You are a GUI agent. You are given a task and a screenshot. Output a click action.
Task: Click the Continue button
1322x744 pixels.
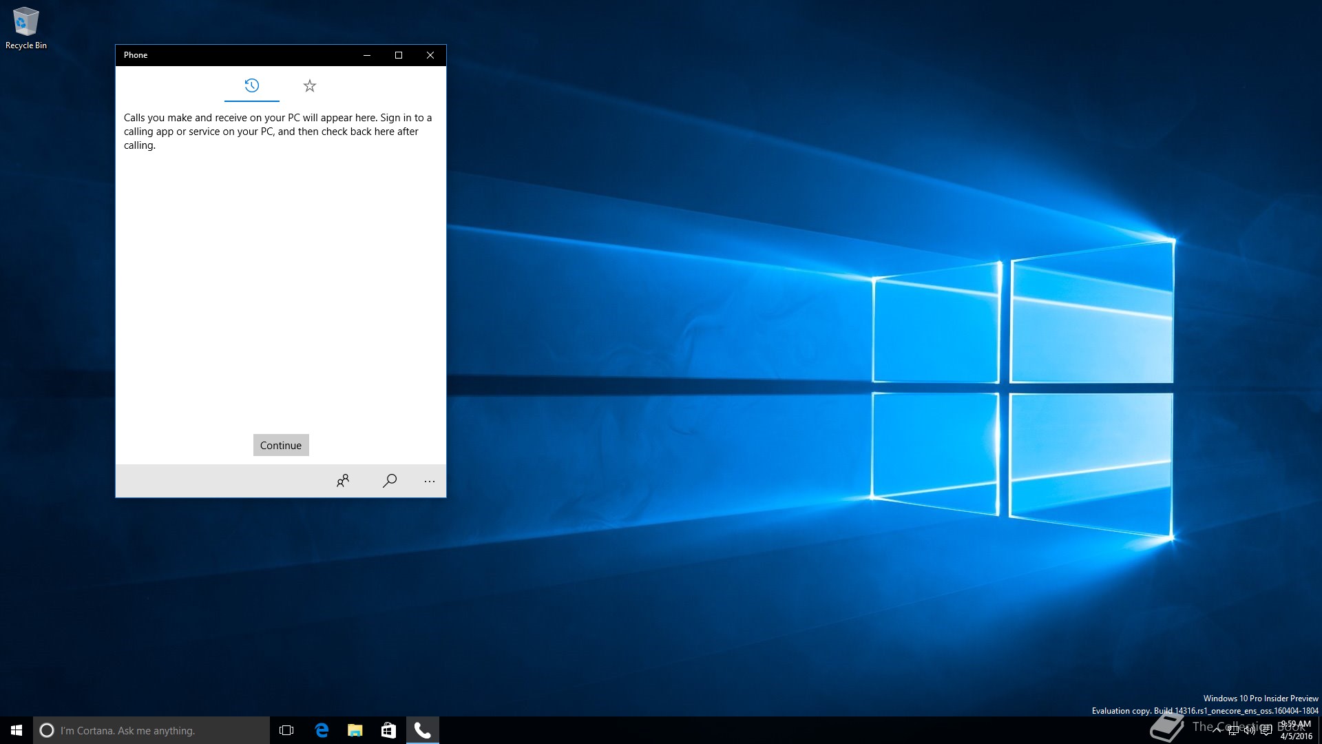[x=281, y=445]
